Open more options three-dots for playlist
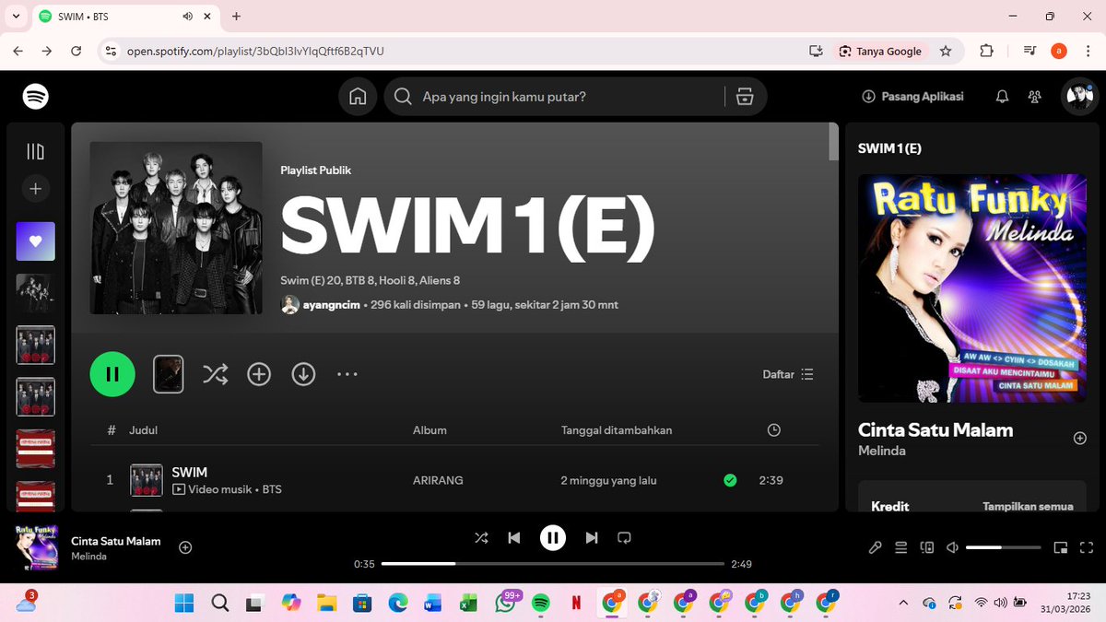Screen dimensions: 1106x622 (347, 374)
